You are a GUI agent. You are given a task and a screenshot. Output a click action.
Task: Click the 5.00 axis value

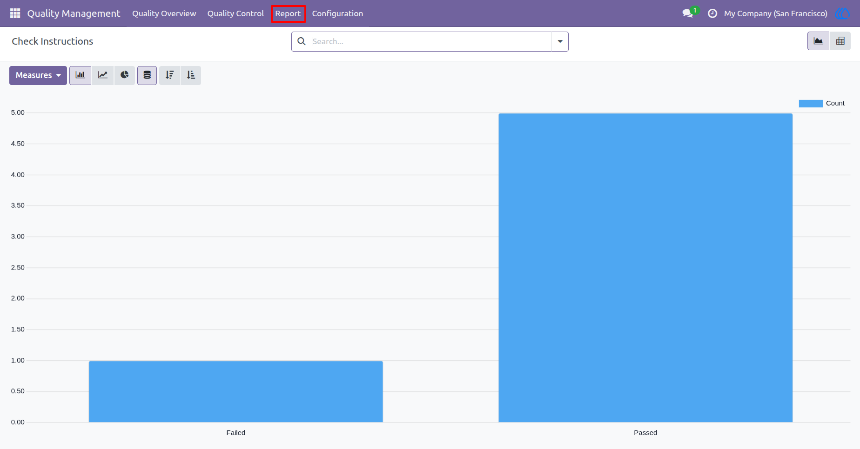(18, 112)
